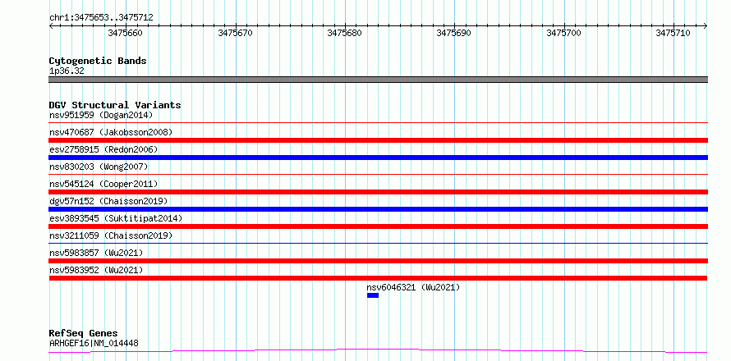
Task: Click the red bar for esv3893545
Action: [x=378, y=226]
